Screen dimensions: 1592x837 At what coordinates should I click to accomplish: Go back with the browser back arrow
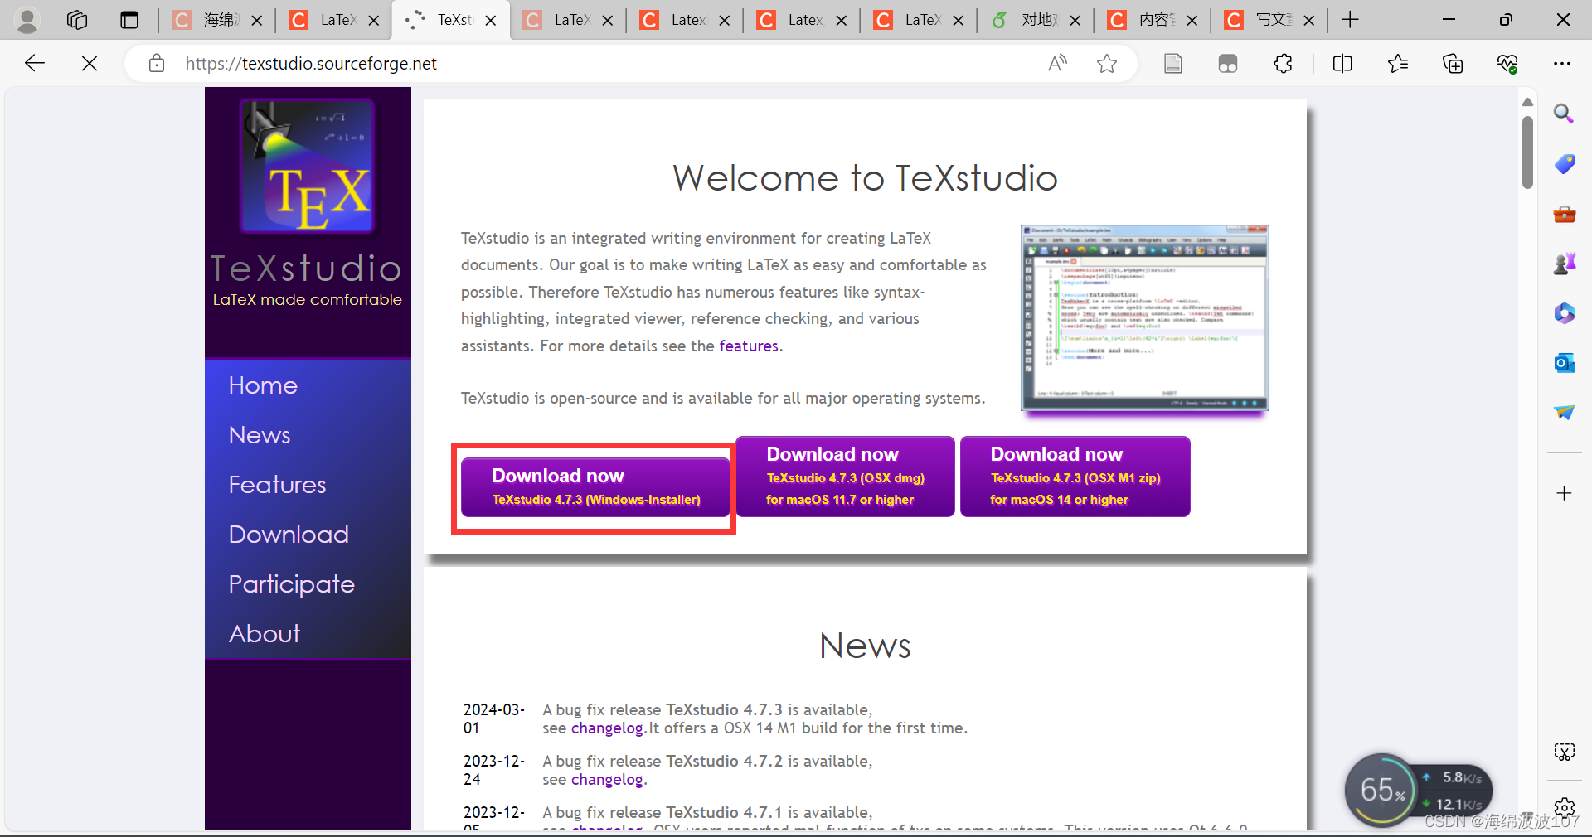[x=35, y=63]
